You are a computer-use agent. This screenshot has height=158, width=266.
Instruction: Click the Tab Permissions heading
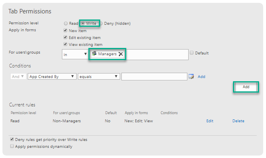(x=30, y=11)
